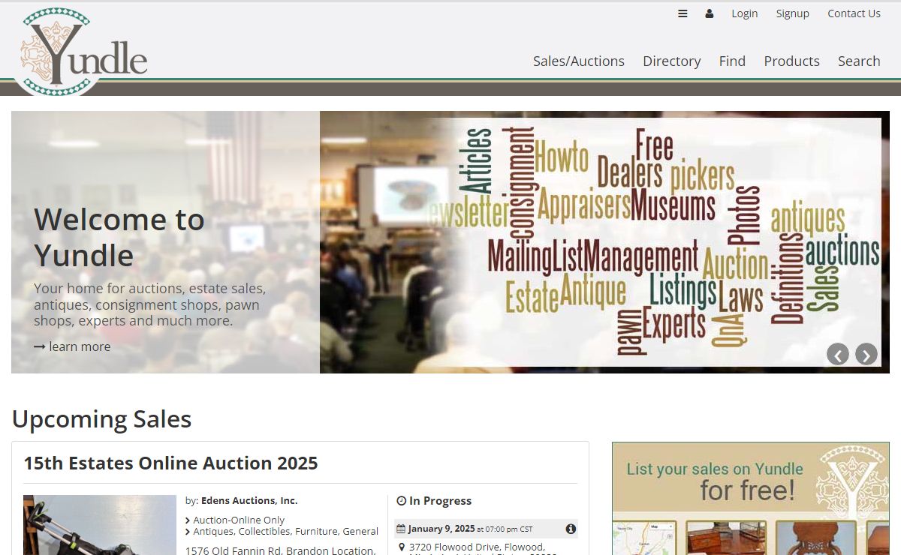
Task: Click List your sales on Yundle banner
Action: pyautogui.click(x=751, y=499)
